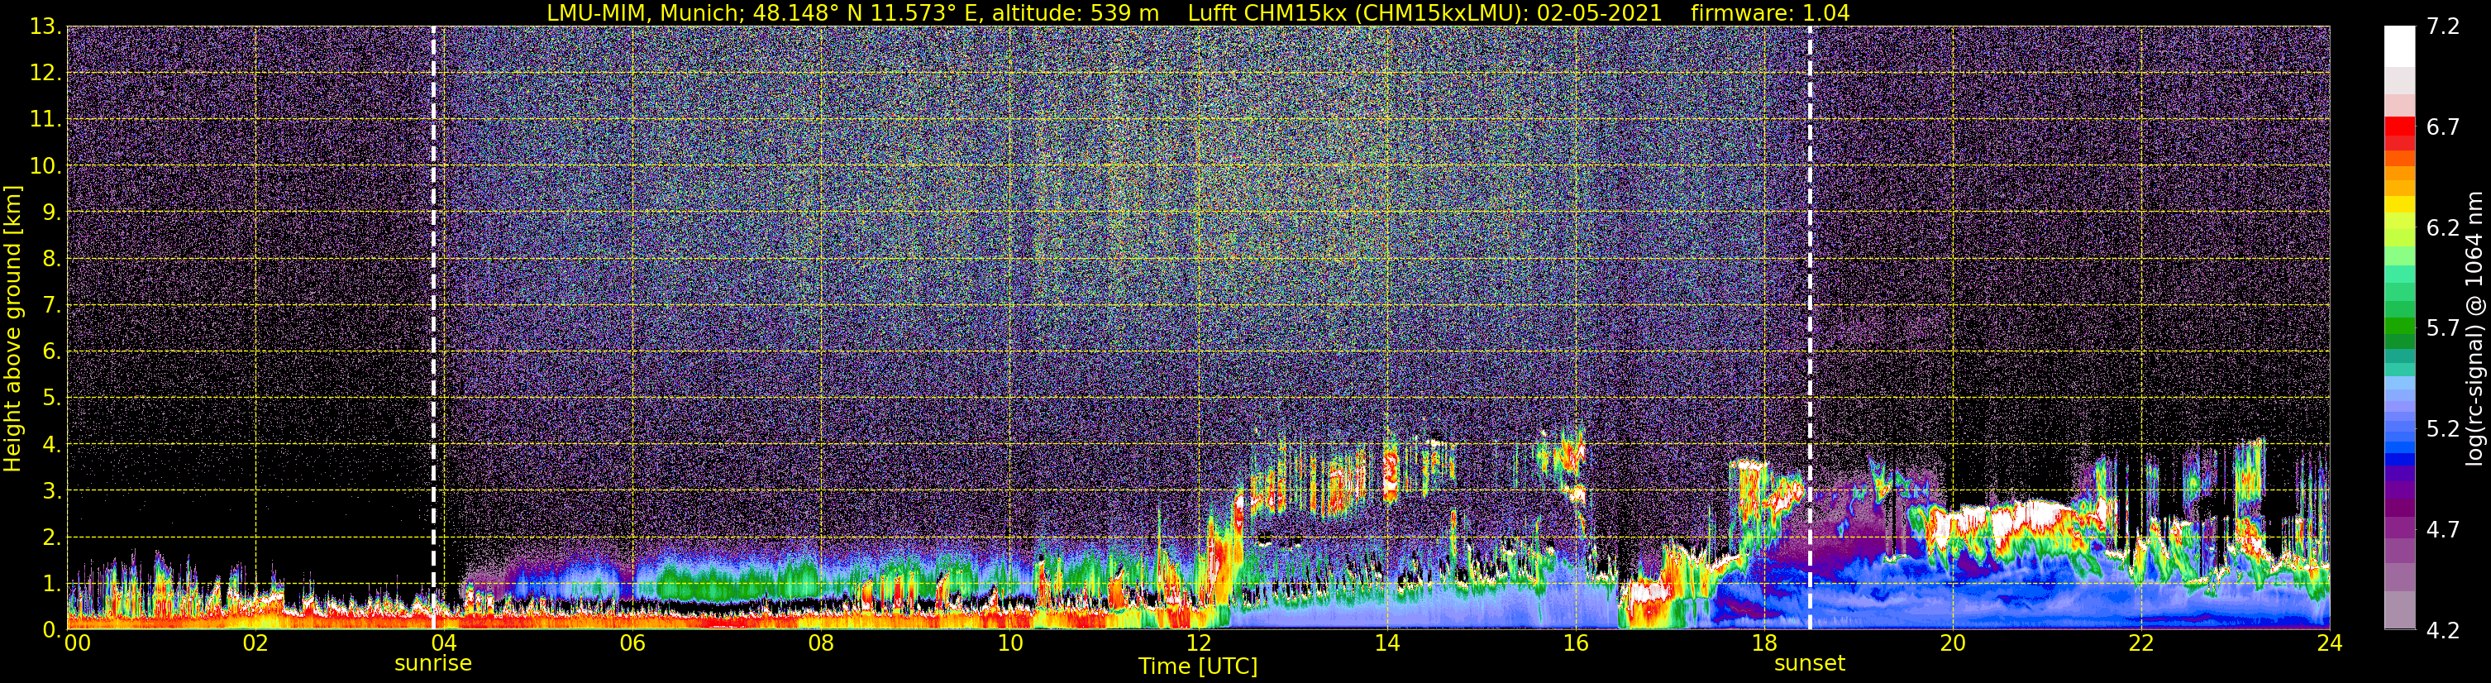Click the '5.' height tick label
The width and height of the screenshot is (2491, 683).
pos(51,399)
